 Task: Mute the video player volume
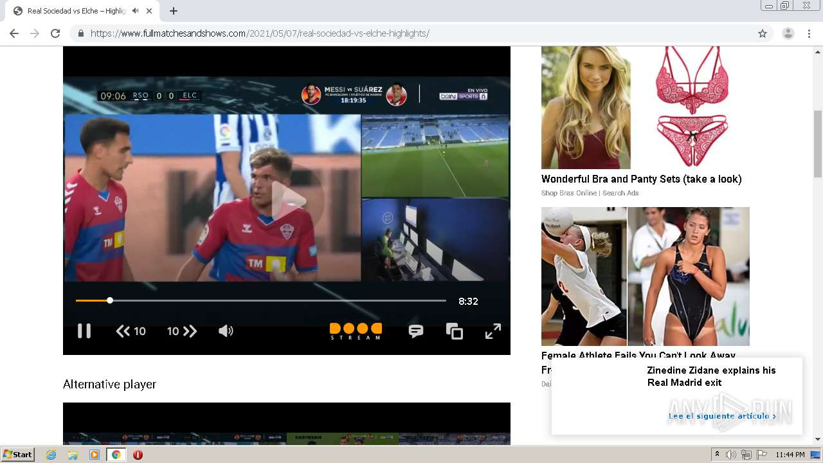(226, 331)
